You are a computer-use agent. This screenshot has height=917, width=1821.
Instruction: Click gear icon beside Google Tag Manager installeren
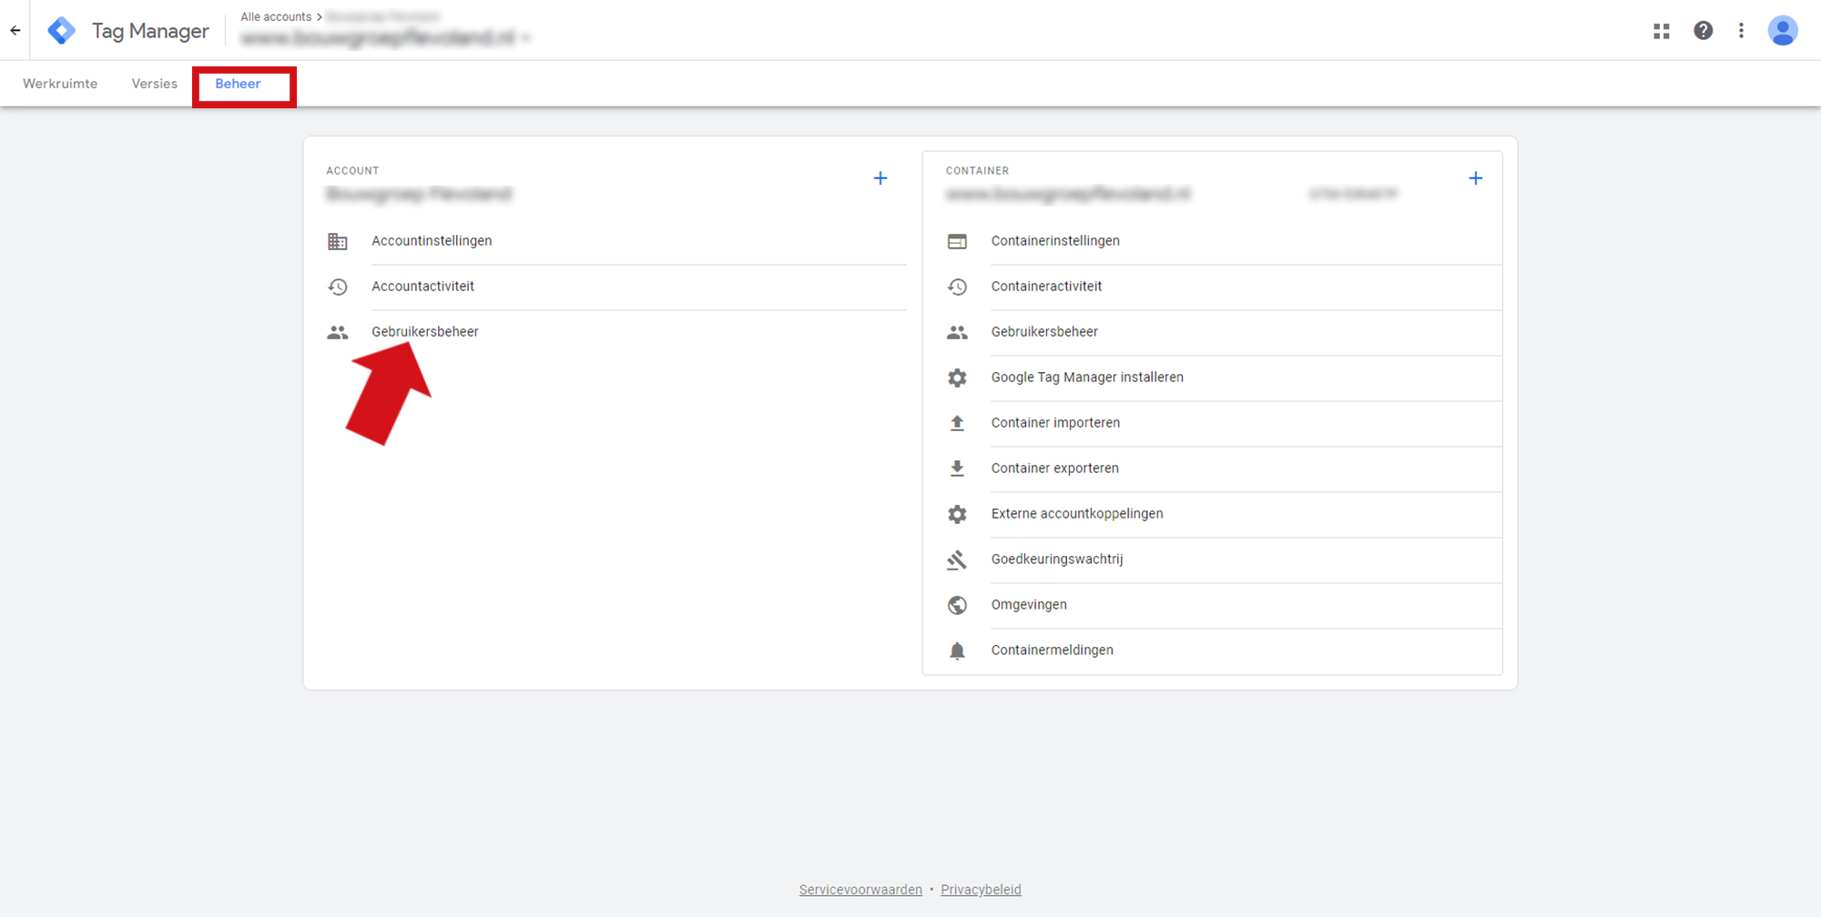click(957, 378)
